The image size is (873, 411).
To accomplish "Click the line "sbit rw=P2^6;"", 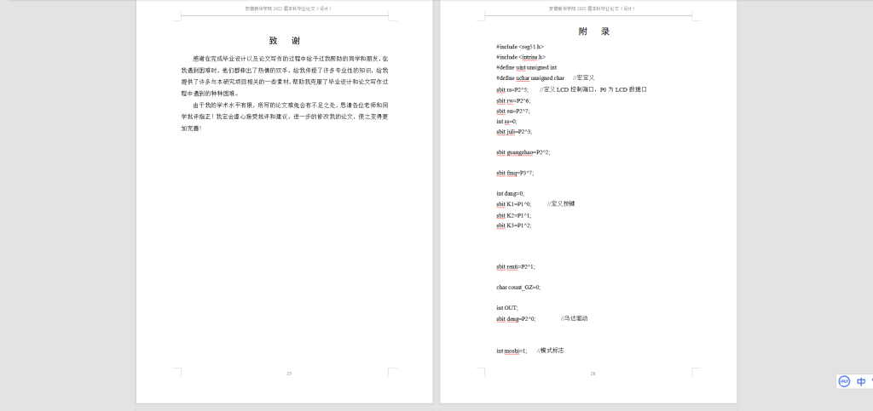I will tap(513, 101).
